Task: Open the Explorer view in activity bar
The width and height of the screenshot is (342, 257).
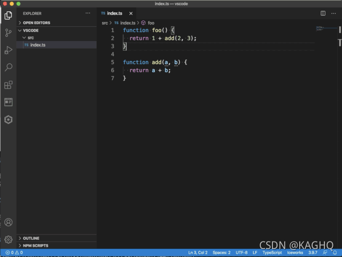Action: point(9,15)
